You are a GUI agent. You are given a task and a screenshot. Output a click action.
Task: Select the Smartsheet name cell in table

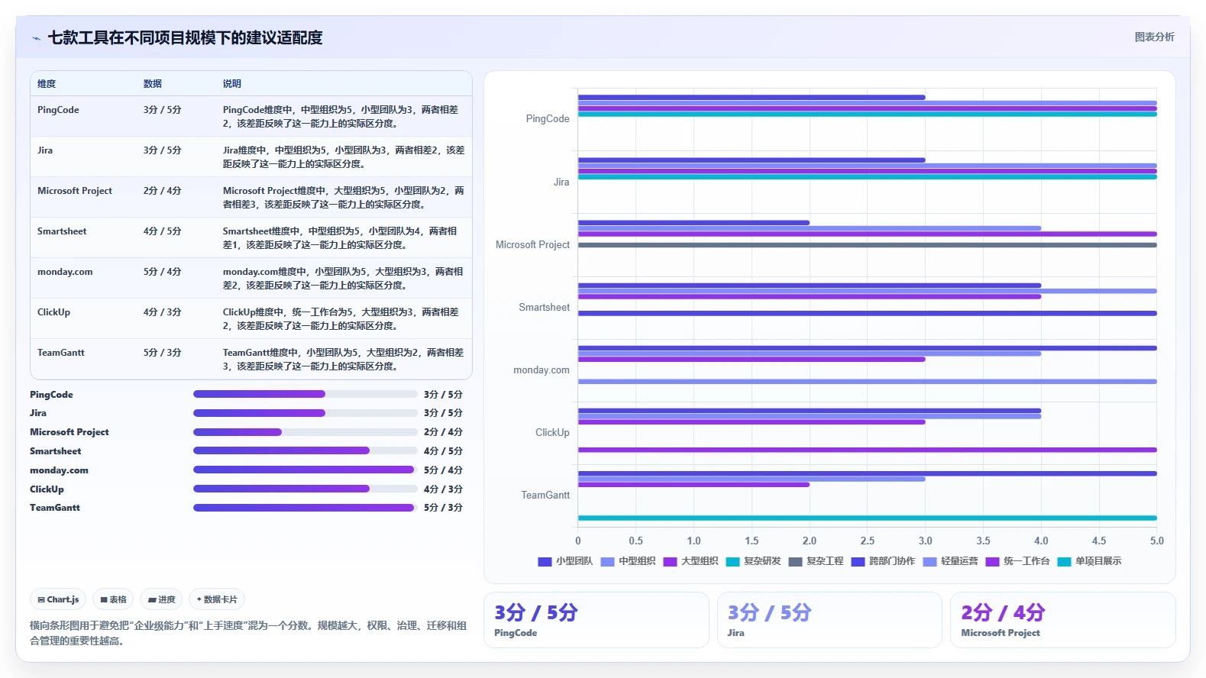[62, 231]
